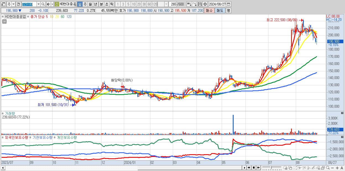Select the 초 second chart period

point(106,4)
